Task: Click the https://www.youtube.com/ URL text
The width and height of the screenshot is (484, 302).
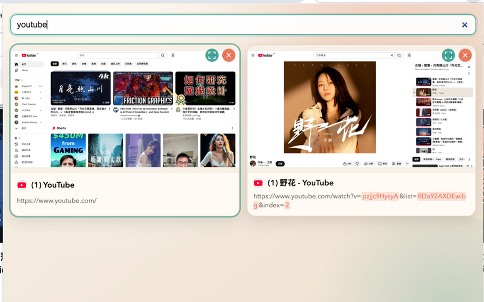Action: pos(57,201)
